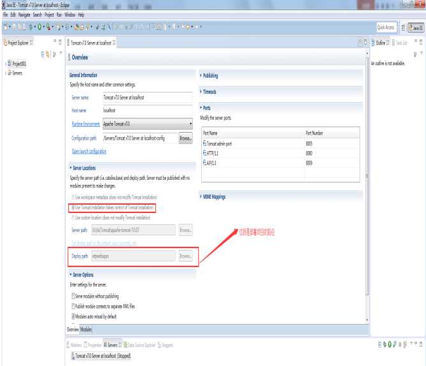Select port number 8080 cell
Screen dimensions: 426x366
(x=309, y=153)
